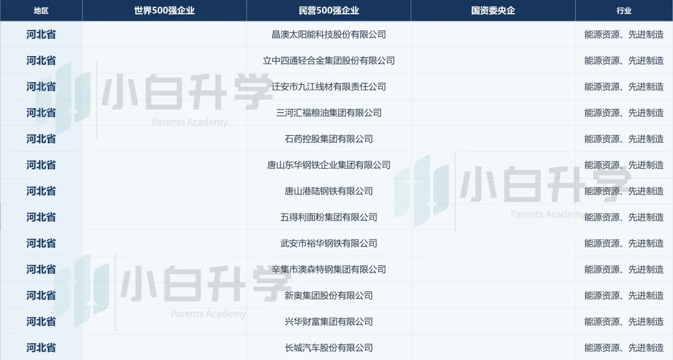Select 能源资源、先进制造 in the 五得利面粉 row
Viewport: 673px width, 360px height.
[624, 217]
